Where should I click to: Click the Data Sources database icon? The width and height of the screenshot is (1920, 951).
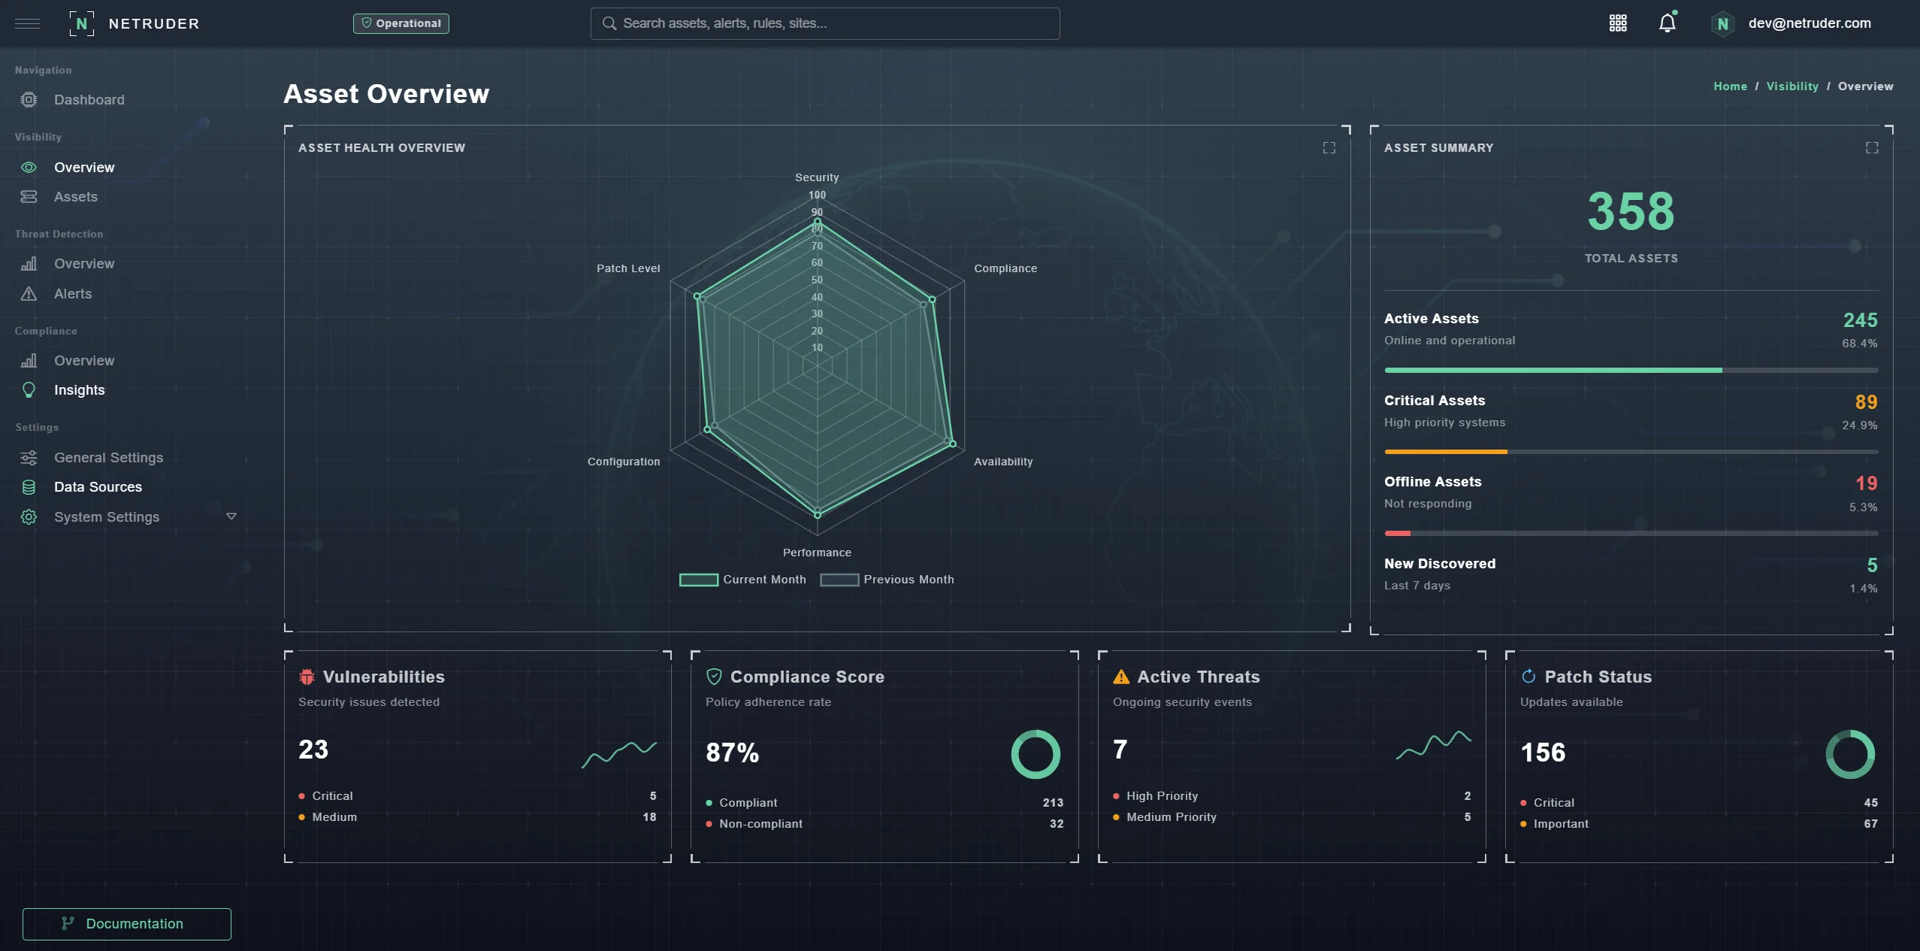[29, 487]
